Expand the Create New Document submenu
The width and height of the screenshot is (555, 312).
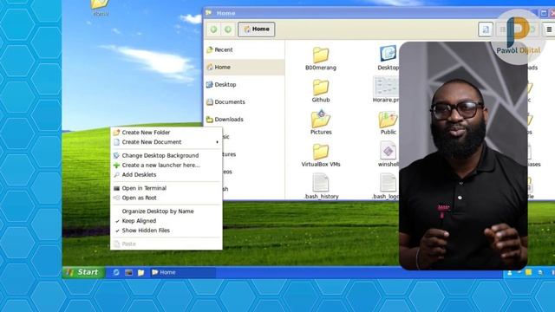tap(166, 142)
